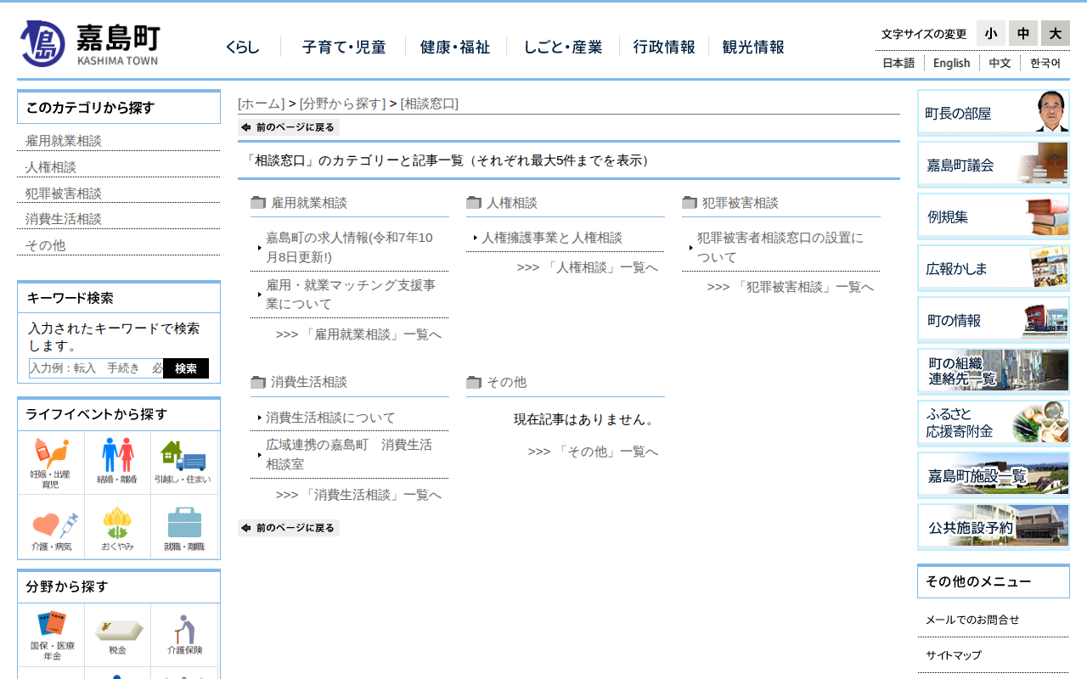Switch language to English
Screen dimensions: 1087x679
click(x=951, y=63)
